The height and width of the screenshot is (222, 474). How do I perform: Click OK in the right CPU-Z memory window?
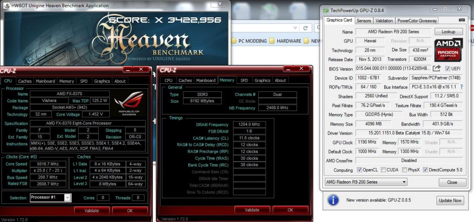pos(290,210)
